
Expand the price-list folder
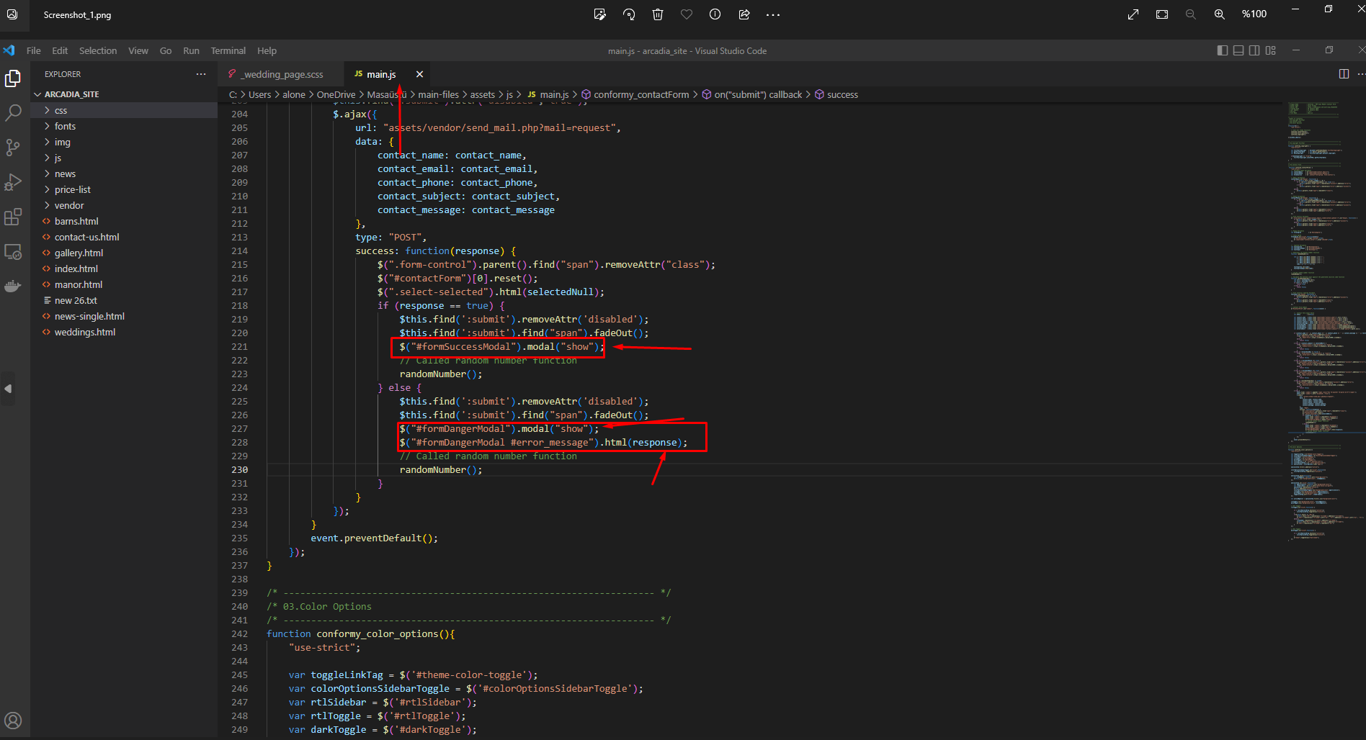pyautogui.click(x=124, y=189)
